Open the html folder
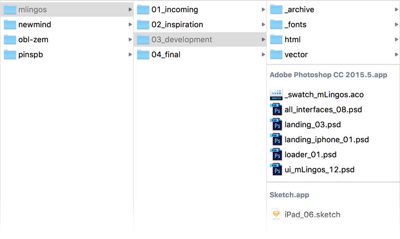This screenshot has height=239, width=400. 292,39
